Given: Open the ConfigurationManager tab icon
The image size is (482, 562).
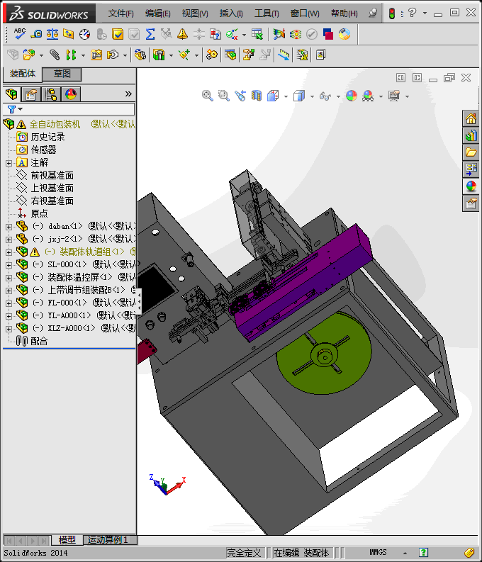Looking at the screenshot, I should click(51, 94).
